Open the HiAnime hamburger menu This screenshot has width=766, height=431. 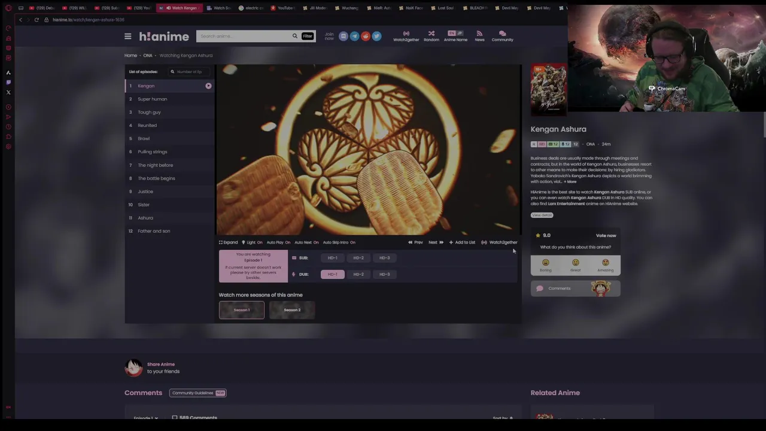point(127,37)
